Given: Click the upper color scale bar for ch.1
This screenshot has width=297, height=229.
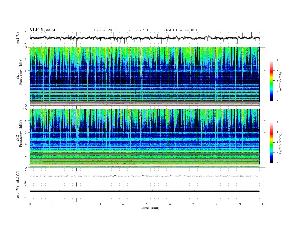Looking at the screenshot, I should (271, 81).
